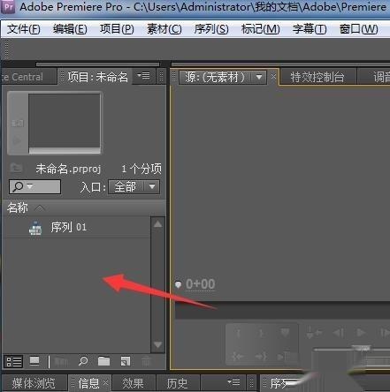This screenshot has width=390, height=392.
Task: Click the trash Clear icon
Action: tap(146, 361)
